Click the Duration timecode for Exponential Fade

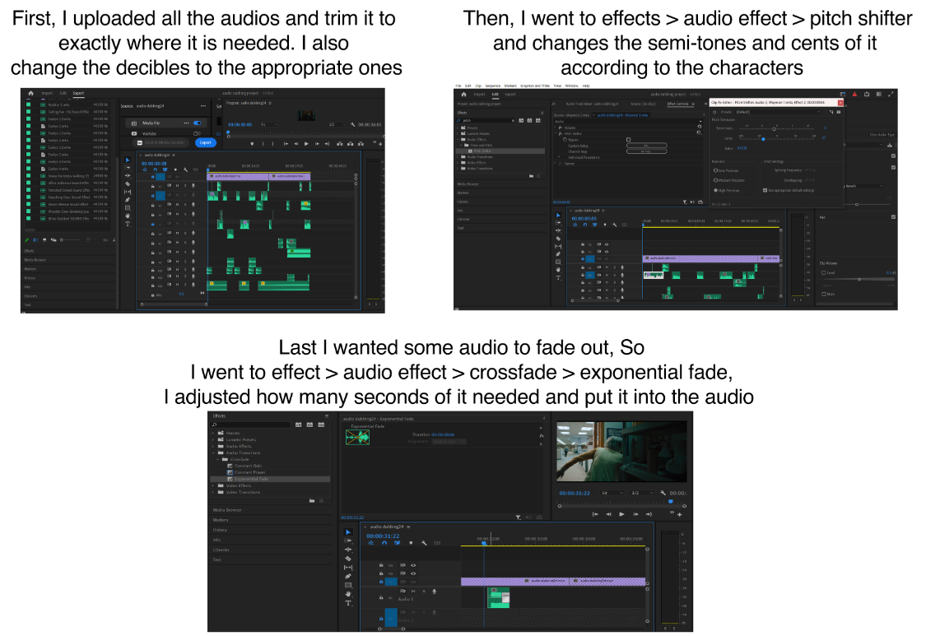pos(441,434)
